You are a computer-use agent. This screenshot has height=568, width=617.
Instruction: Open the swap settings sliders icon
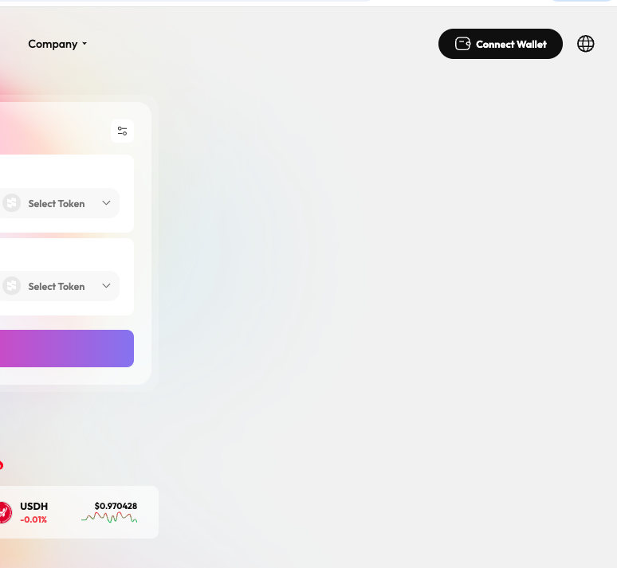coord(122,131)
